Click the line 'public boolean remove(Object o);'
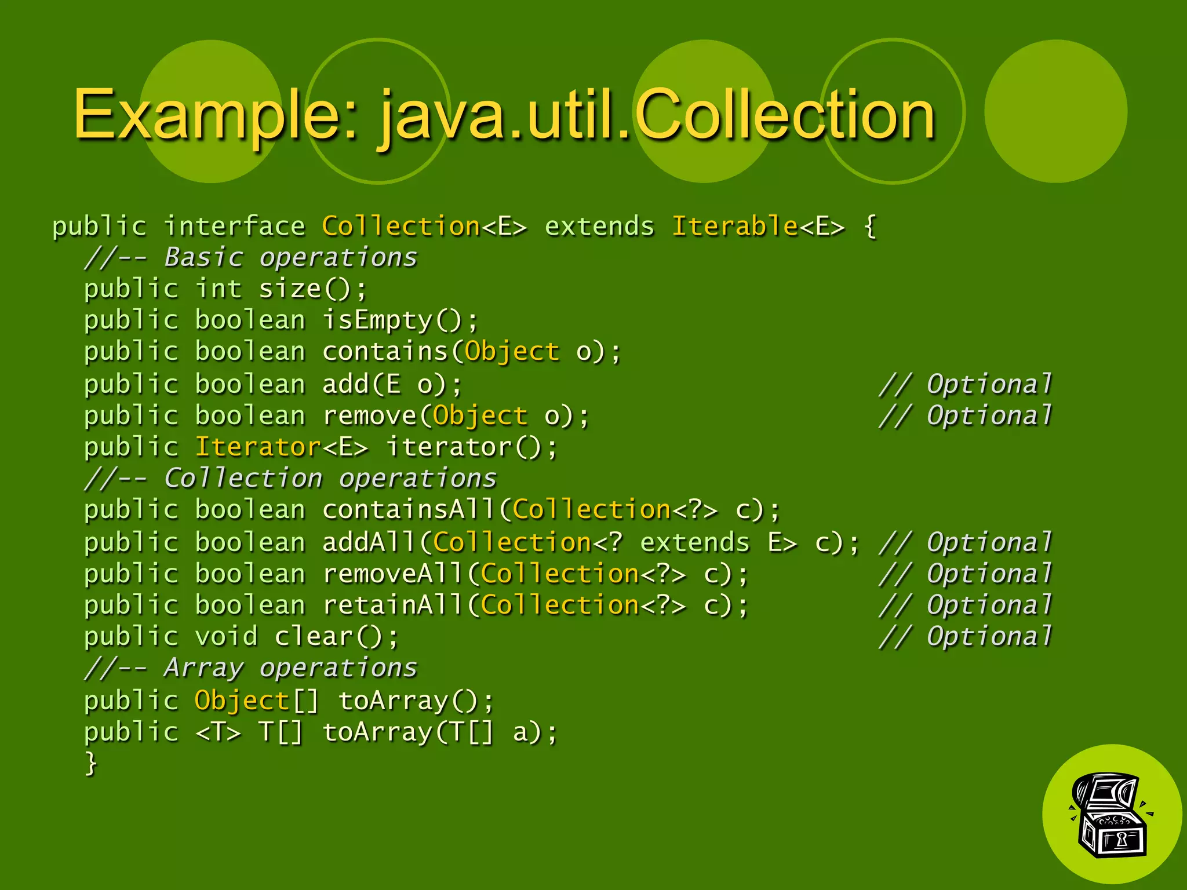The width and height of the screenshot is (1187, 890). tap(337, 415)
